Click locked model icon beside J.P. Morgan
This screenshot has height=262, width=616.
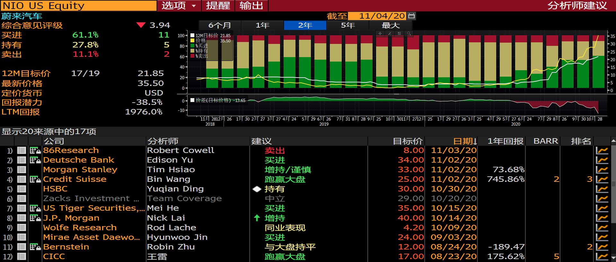pos(35,218)
